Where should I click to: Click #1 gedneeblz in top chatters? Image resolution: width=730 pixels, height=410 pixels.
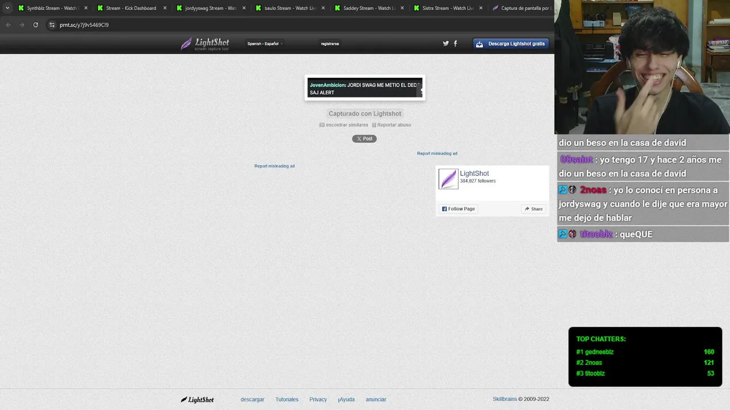pyautogui.click(x=595, y=352)
